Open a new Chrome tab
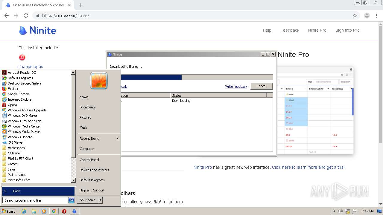The image size is (383, 215). [80, 5]
